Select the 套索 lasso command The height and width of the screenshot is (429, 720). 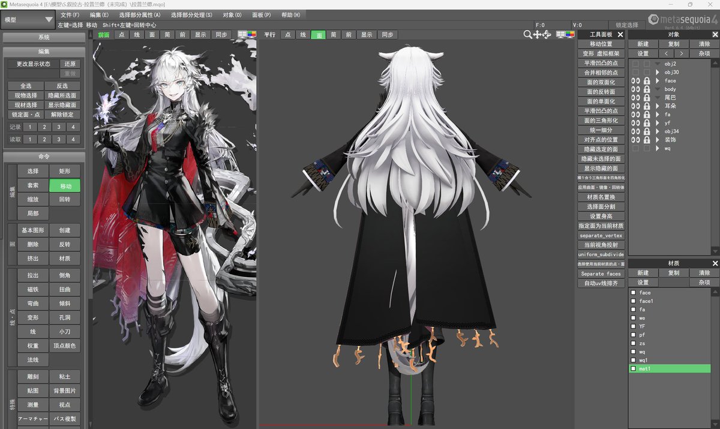point(33,185)
